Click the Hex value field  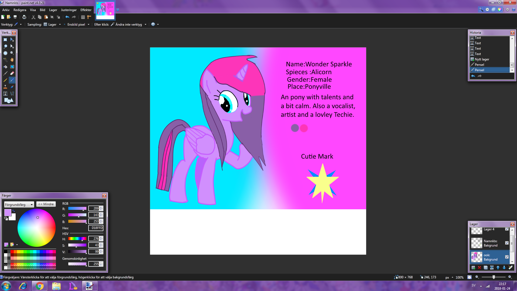pos(96,228)
